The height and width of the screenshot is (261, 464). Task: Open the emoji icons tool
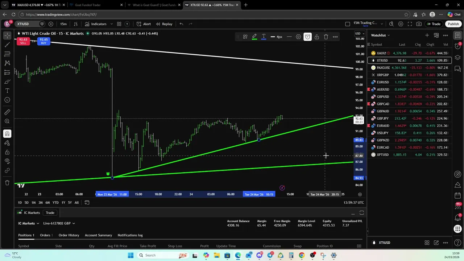[7, 100]
